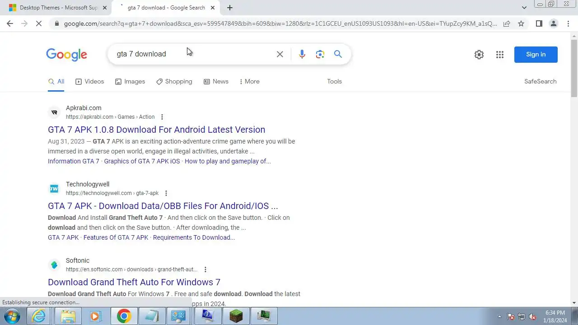Screen dimensions: 578x325
Task: Stop loading the page with X button
Action: tap(39, 23)
